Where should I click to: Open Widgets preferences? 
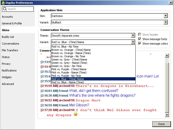(18, 77)
